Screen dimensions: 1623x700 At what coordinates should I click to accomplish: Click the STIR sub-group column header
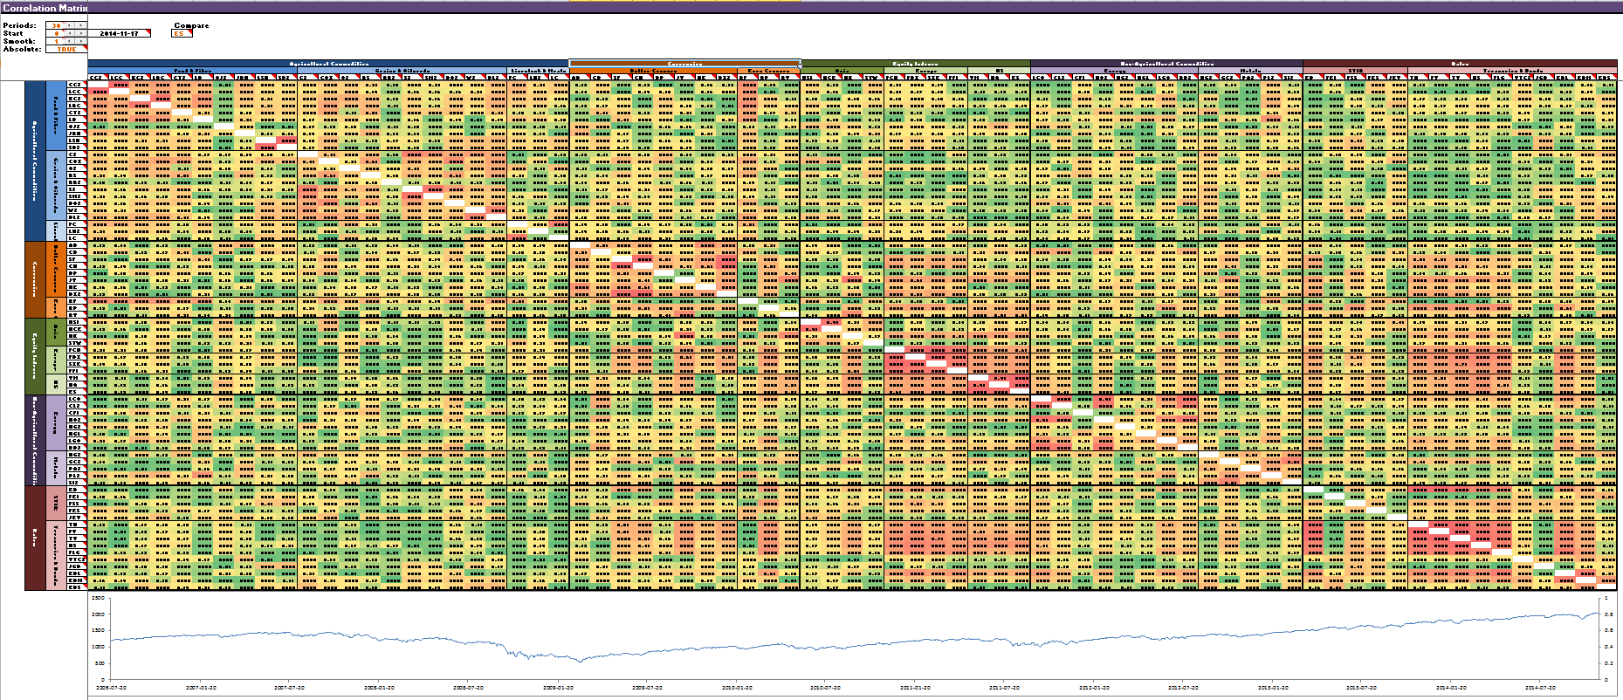(x=1355, y=71)
